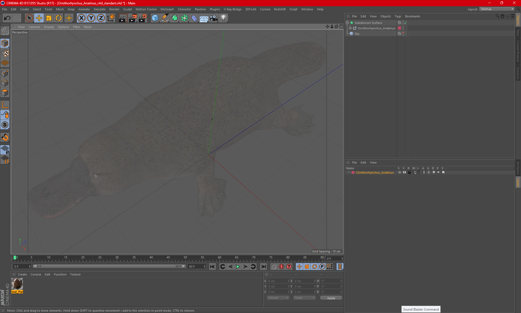521x313 pixels.
Task: Open the World coordinate dropdown
Action: (x=278, y=298)
